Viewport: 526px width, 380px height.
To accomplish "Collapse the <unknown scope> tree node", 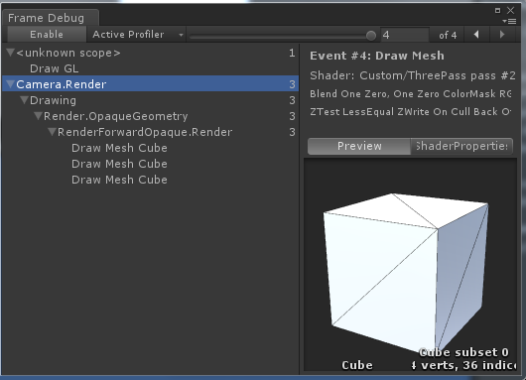I will tap(10, 53).
